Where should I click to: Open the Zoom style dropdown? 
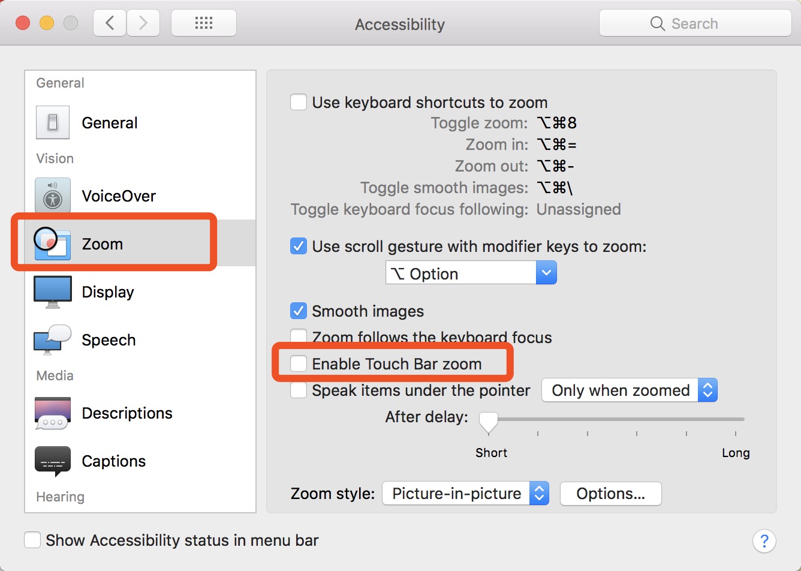[x=539, y=493]
